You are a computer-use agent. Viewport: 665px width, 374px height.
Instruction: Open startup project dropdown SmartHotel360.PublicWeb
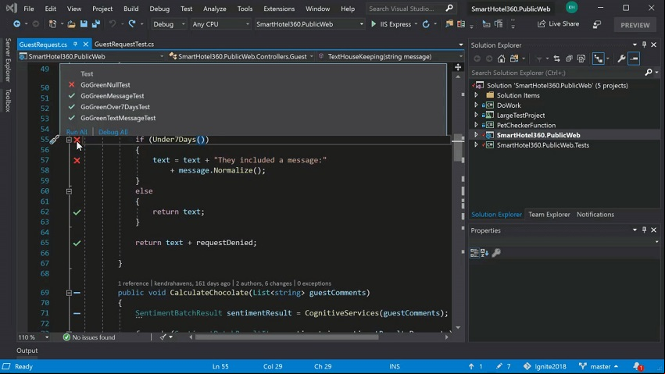[309, 24]
